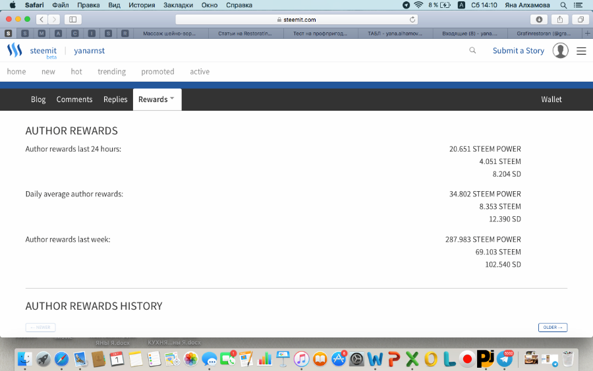Click the NEWER pagination button

coord(40,327)
